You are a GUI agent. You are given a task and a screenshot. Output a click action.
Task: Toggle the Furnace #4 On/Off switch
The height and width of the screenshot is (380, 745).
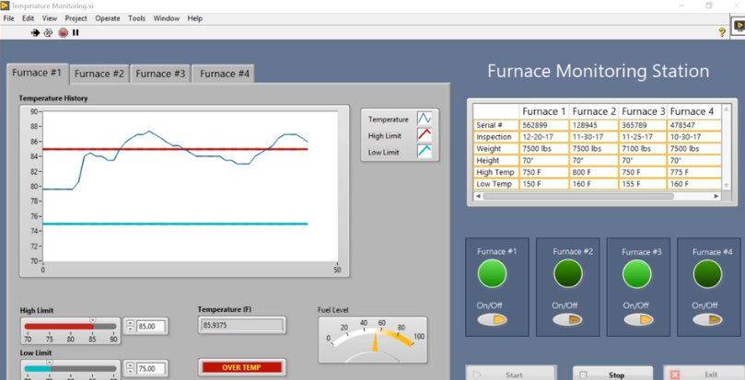pyautogui.click(x=707, y=319)
